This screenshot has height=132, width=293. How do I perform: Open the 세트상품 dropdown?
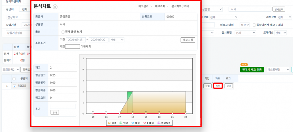[285, 17]
